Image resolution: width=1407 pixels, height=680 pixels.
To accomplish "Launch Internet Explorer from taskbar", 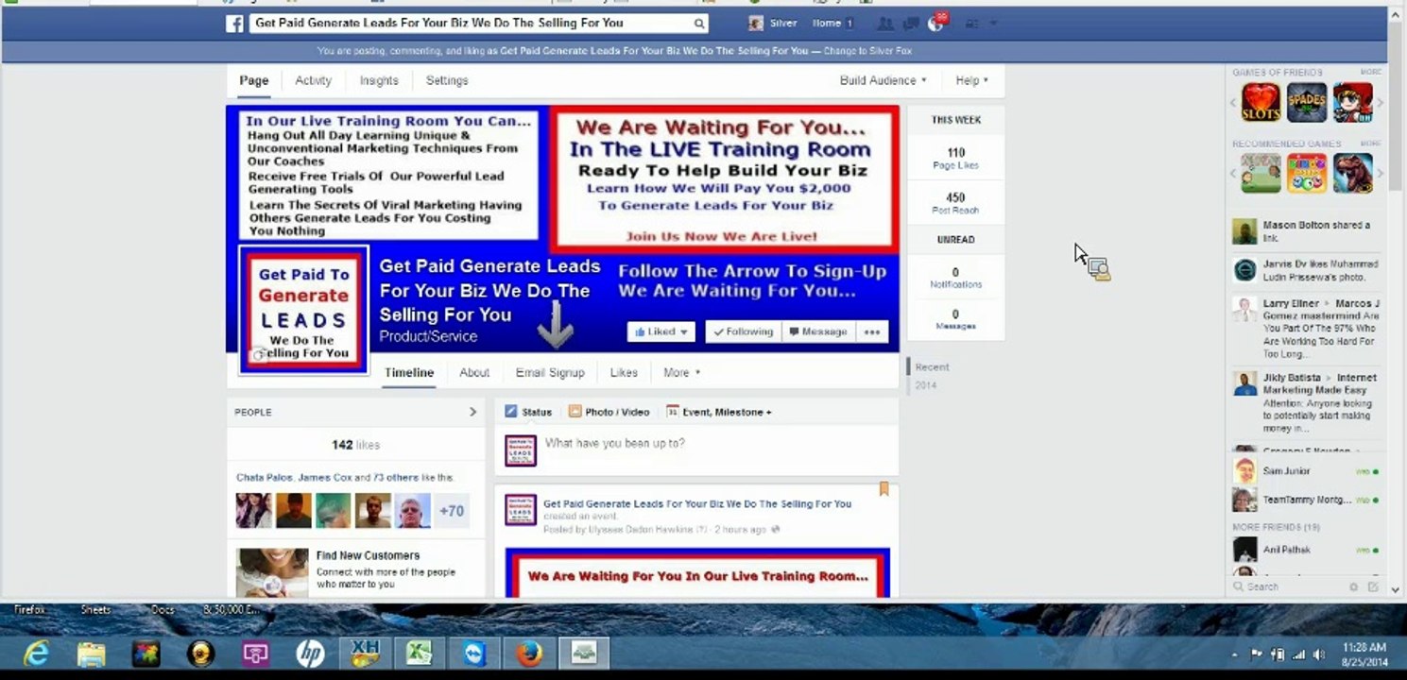I will tap(36, 653).
